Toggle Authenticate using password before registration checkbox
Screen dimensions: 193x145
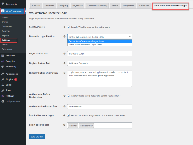point(69,96)
